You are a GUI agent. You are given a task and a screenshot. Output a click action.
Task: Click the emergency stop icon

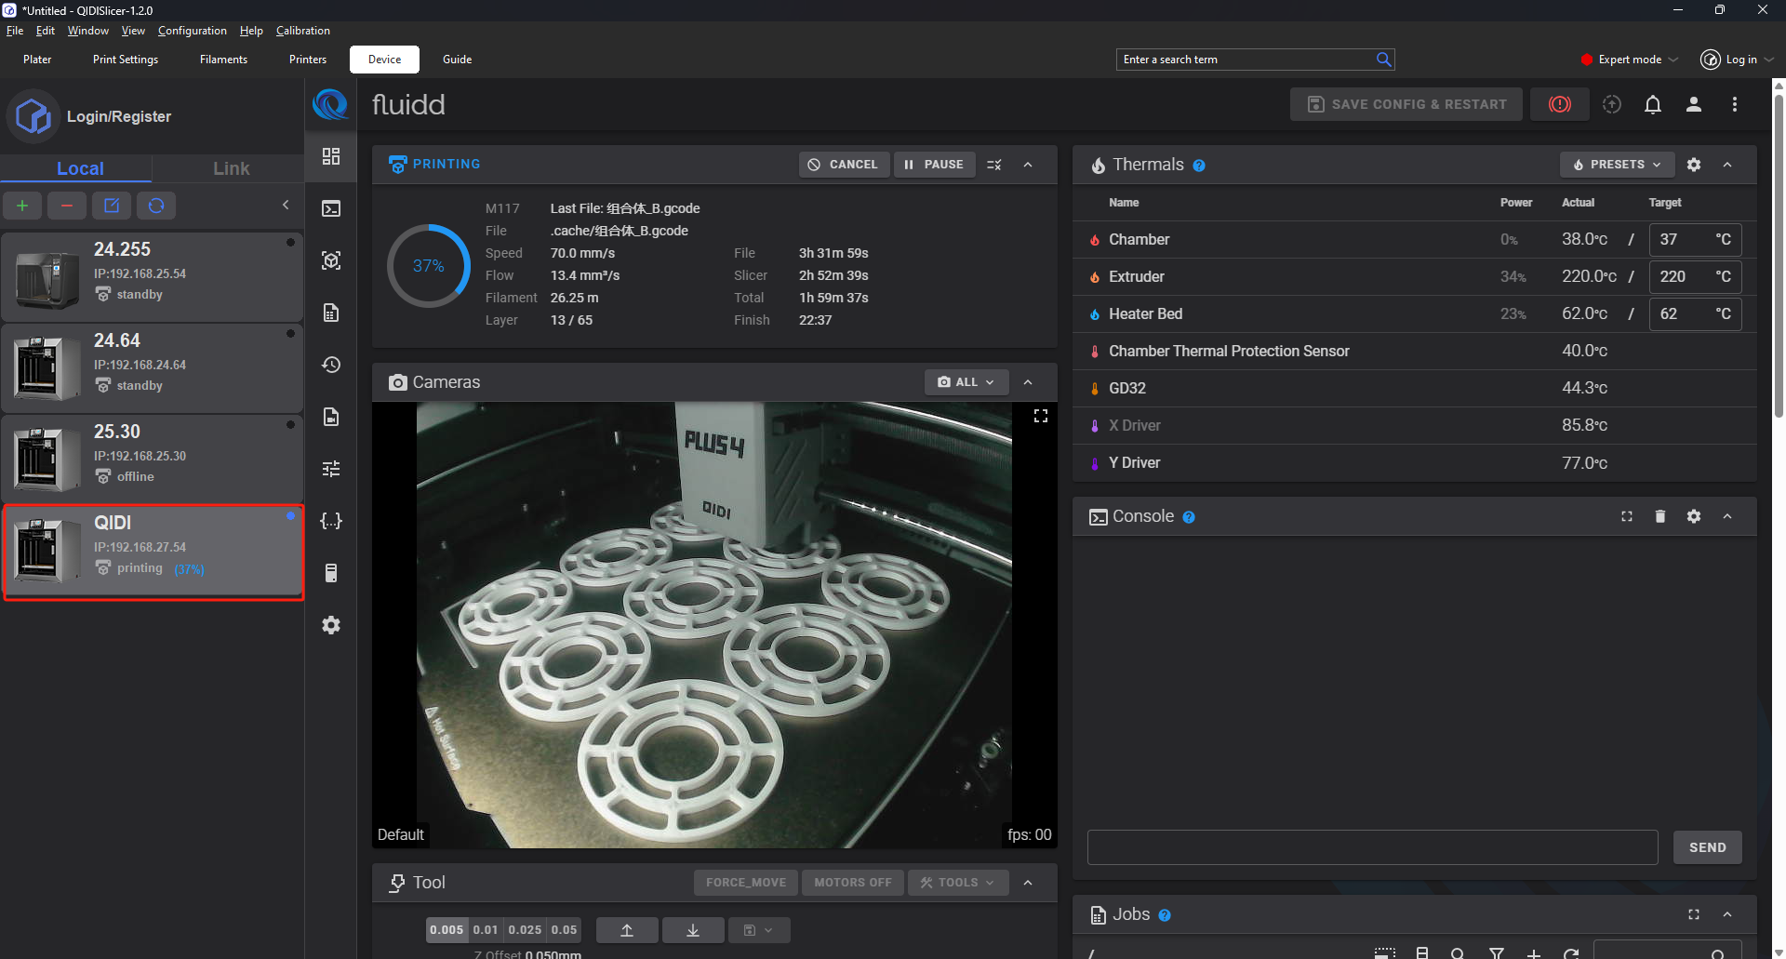1559,104
